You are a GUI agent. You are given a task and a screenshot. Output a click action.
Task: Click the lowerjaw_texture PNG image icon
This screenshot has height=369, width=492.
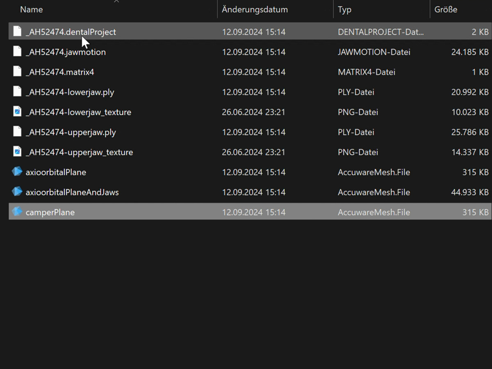(x=17, y=112)
